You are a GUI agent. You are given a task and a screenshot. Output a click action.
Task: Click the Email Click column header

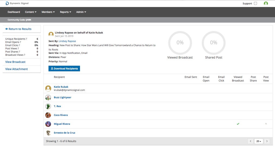[x=221, y=79]
